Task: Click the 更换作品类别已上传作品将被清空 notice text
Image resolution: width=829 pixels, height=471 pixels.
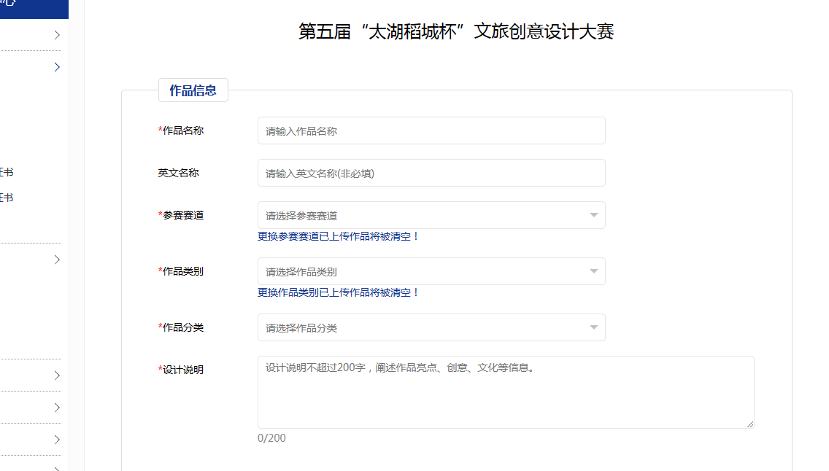Action: click(339, 292)
